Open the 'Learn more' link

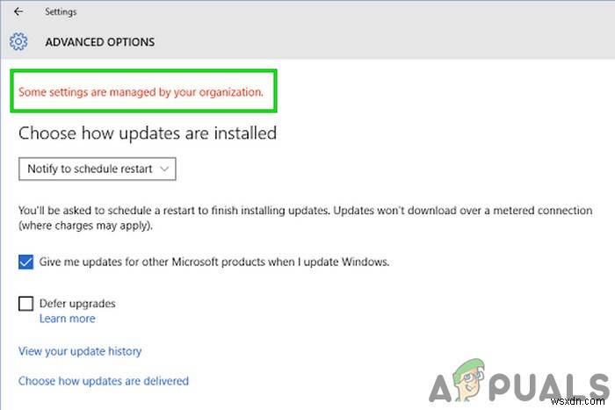67,319
